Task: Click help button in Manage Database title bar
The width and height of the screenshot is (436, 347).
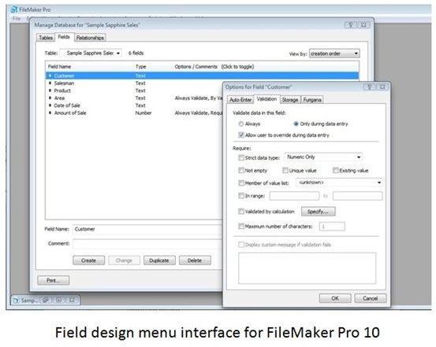Action: point(351,24)
